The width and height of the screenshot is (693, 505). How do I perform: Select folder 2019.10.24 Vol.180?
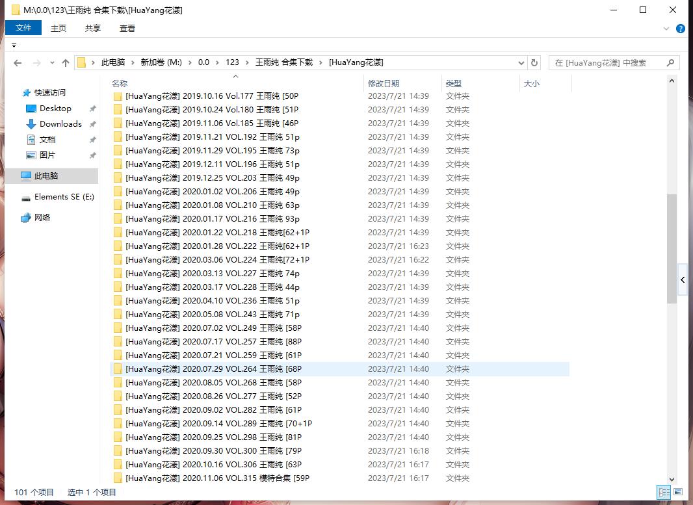[x=212, y=110]
